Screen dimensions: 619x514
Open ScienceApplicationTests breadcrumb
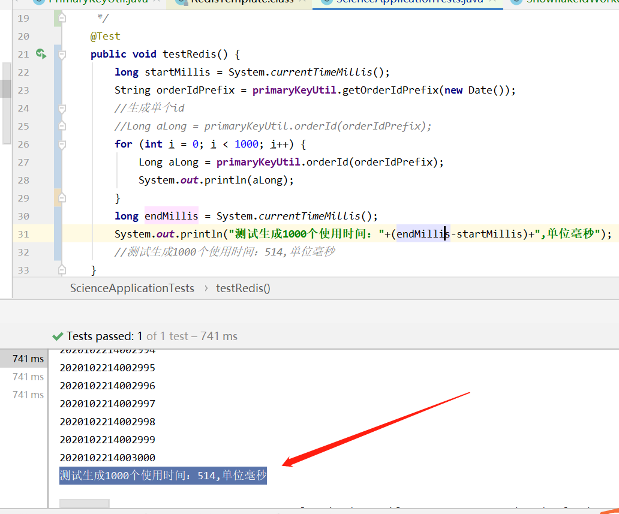point(132,288)
